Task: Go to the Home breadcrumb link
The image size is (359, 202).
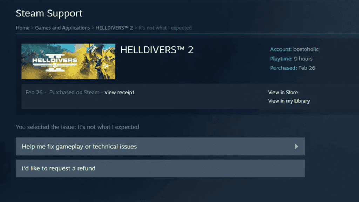Action: [x=23, y=28]
